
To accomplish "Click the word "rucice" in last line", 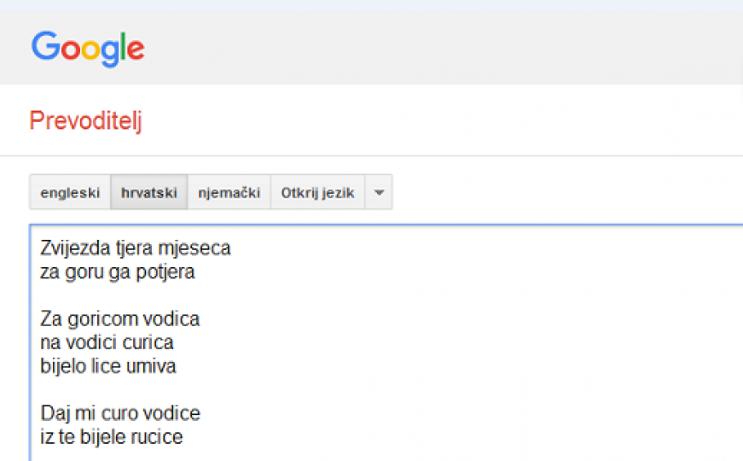I will click(x=158, y=437).
